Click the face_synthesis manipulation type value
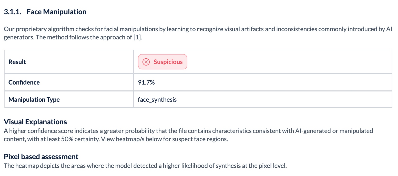 click(157, 100)
